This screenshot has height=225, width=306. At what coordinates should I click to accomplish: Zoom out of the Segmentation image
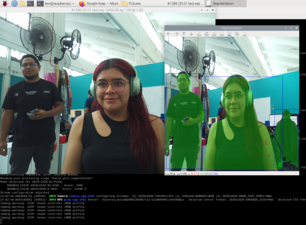pyautogui.click(x=222, y=34)
